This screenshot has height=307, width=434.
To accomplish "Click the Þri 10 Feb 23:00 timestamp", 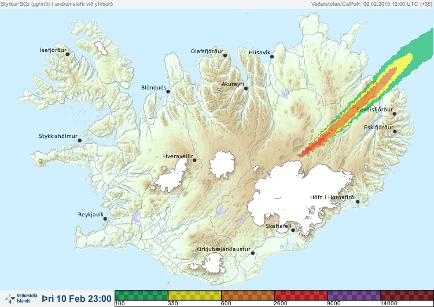I will click(x=76, y=298).
